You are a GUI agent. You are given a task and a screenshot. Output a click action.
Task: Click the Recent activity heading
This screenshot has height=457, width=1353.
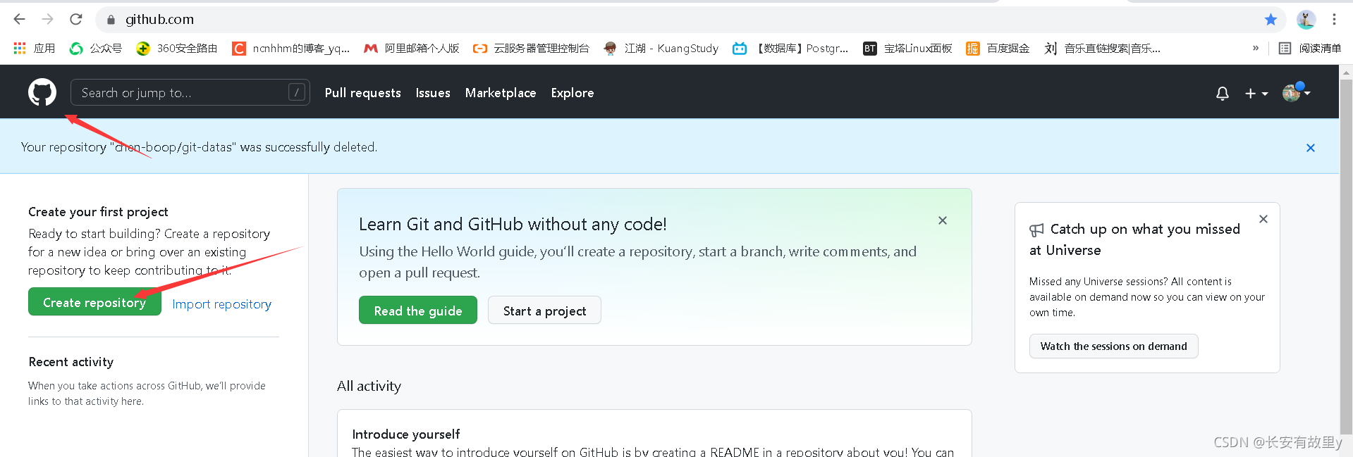[x=71, y=361]
